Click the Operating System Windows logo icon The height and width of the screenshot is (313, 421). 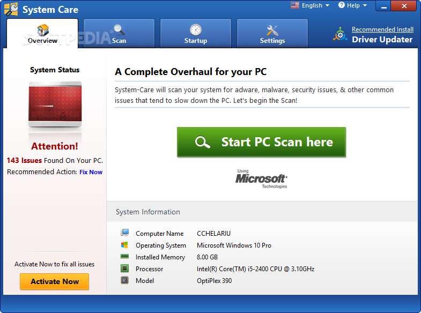pos(124,245)
